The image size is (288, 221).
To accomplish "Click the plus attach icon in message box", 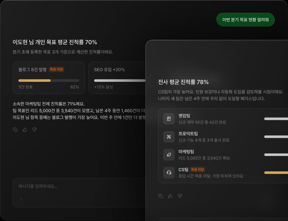I will tap(21, 199).
